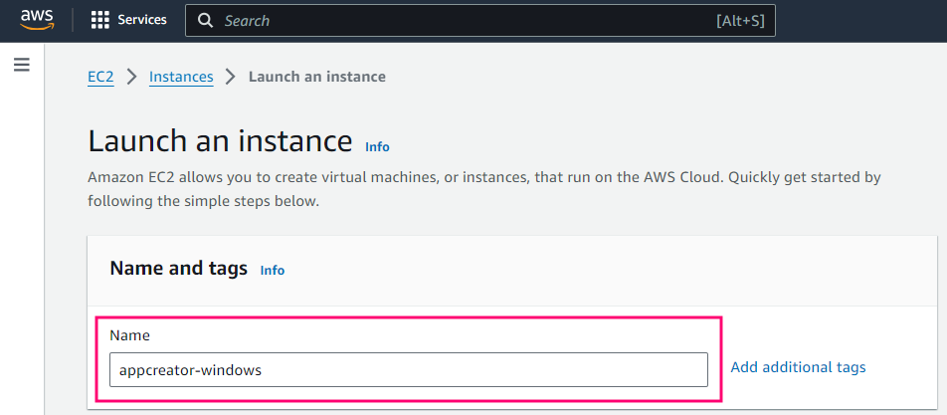Expand the hamburger side navigation menu

(x=22, y=66)
